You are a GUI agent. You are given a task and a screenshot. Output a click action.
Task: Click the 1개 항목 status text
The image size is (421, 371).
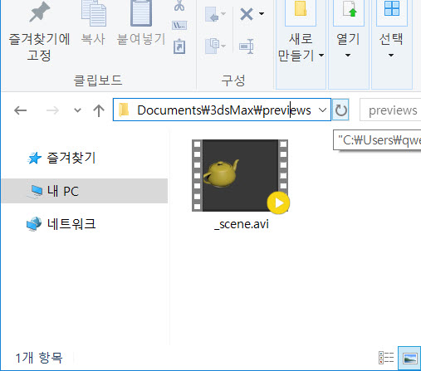(x=39, y=358)
